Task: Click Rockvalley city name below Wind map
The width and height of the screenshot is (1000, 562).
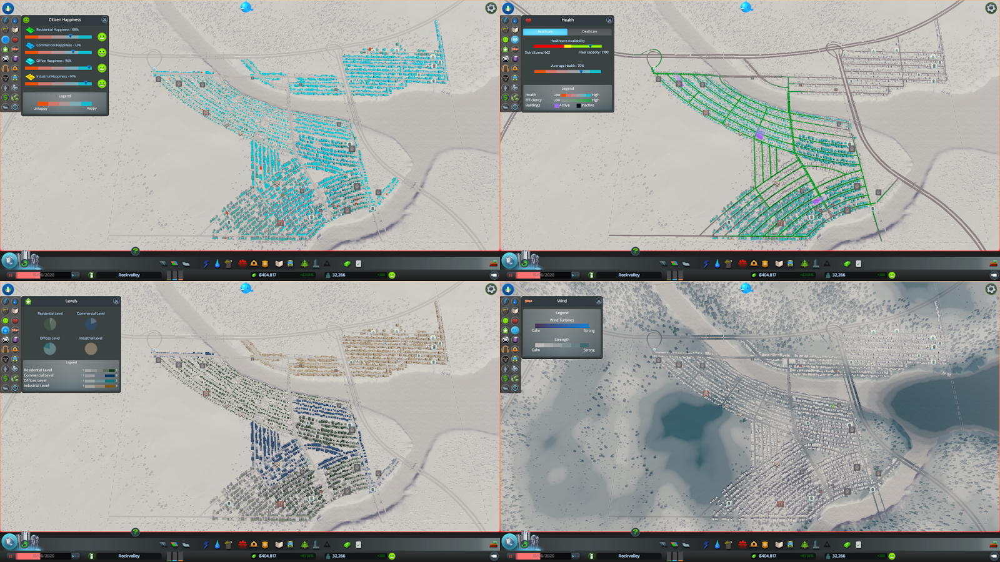Action: pos(629,556)
